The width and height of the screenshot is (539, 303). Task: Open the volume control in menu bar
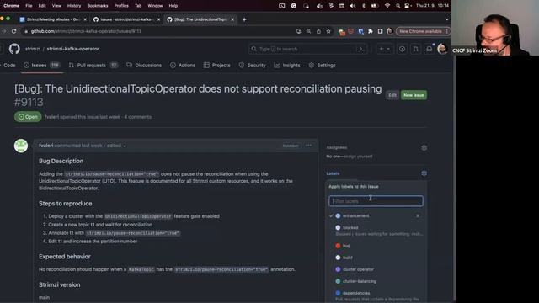352,6
